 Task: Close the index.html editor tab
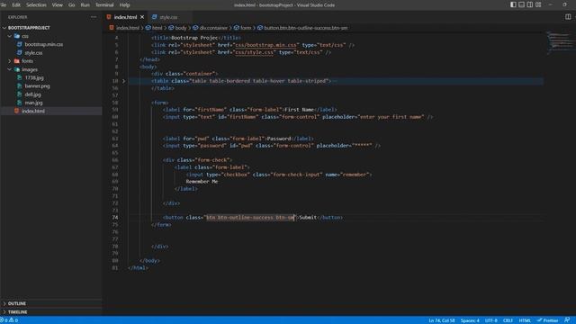(x=142, y=17)
